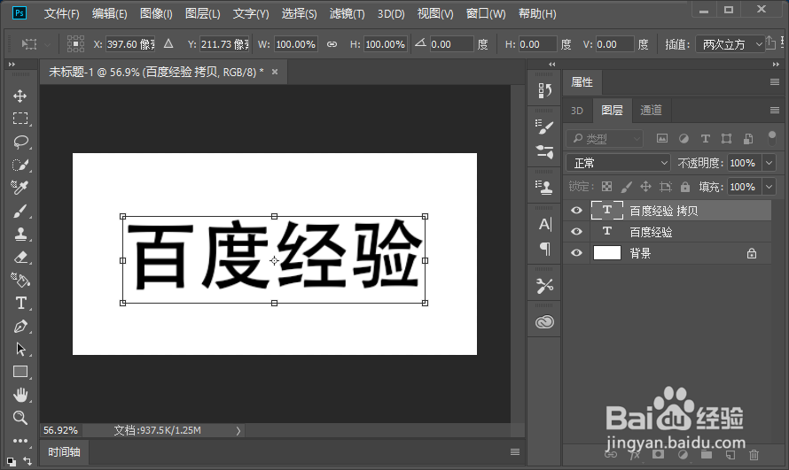
Task: Select the Path Selection tool
Action: coord(20,349)
